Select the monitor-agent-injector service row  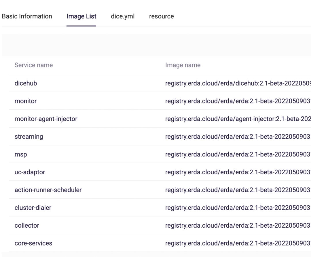(x=160, y=119)
